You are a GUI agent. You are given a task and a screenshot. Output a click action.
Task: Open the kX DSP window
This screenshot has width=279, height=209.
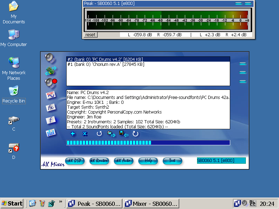(75, 161)
